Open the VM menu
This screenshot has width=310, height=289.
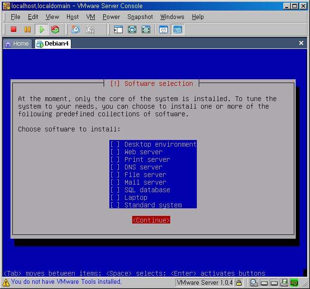(91, 17)
